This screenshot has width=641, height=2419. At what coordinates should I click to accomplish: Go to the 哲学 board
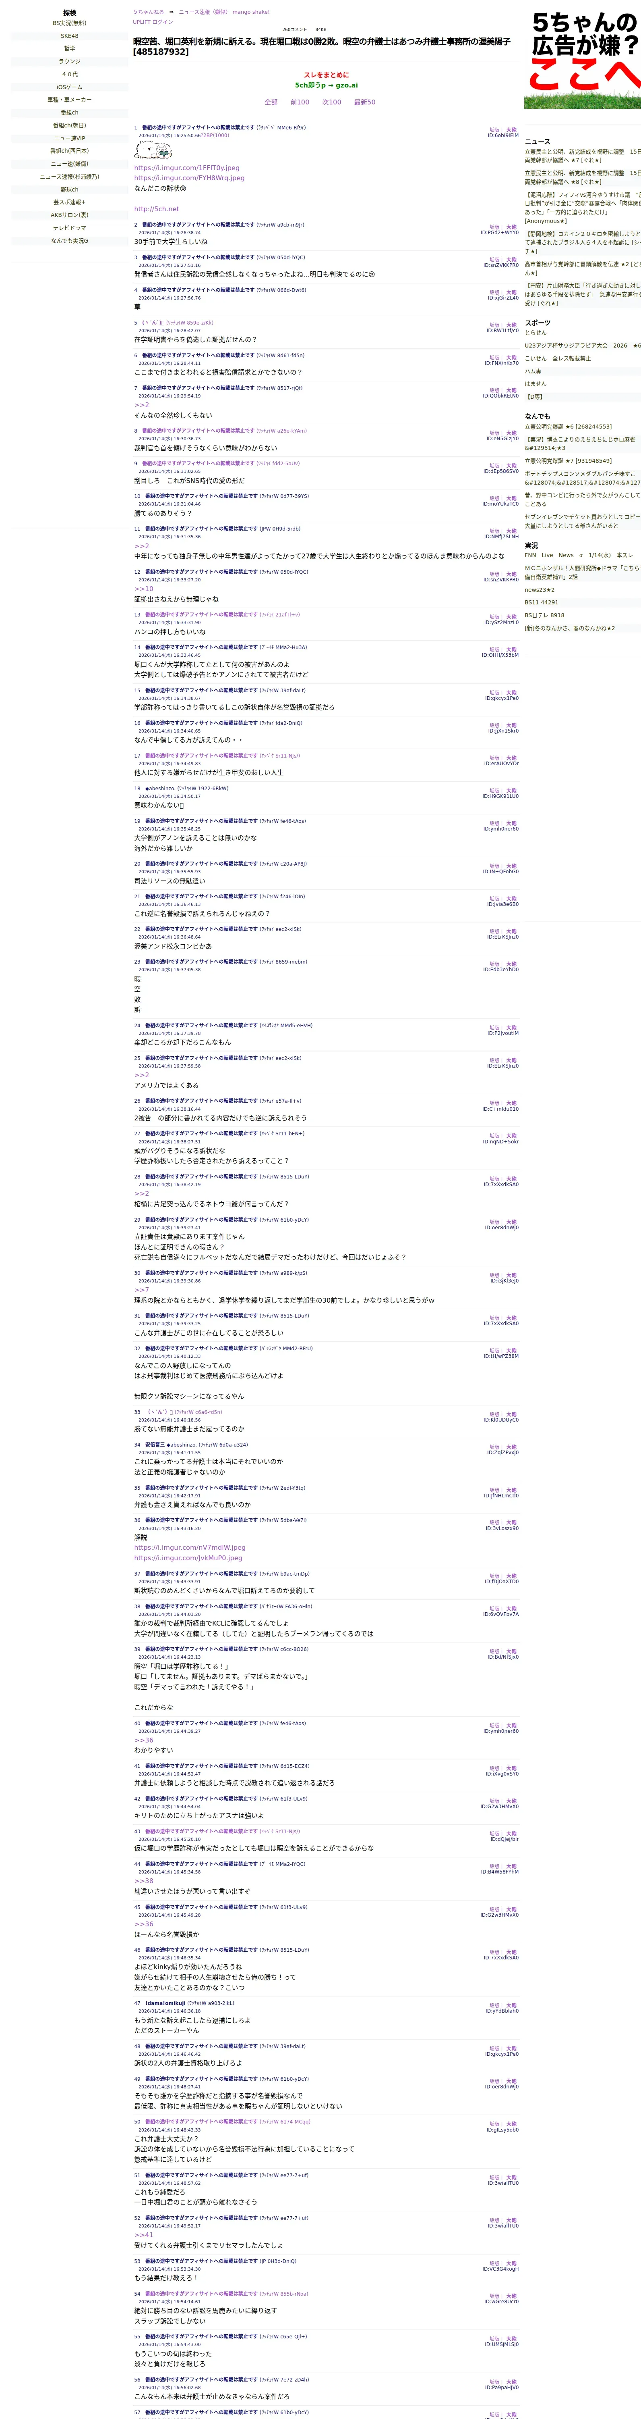(69, 49)
